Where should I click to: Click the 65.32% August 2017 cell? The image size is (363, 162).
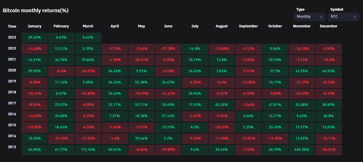(221, 105)
